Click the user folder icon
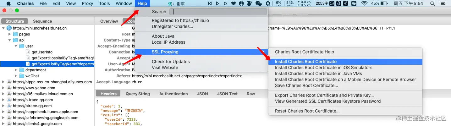This screenshot has height=126, width=451. [21, 46]
